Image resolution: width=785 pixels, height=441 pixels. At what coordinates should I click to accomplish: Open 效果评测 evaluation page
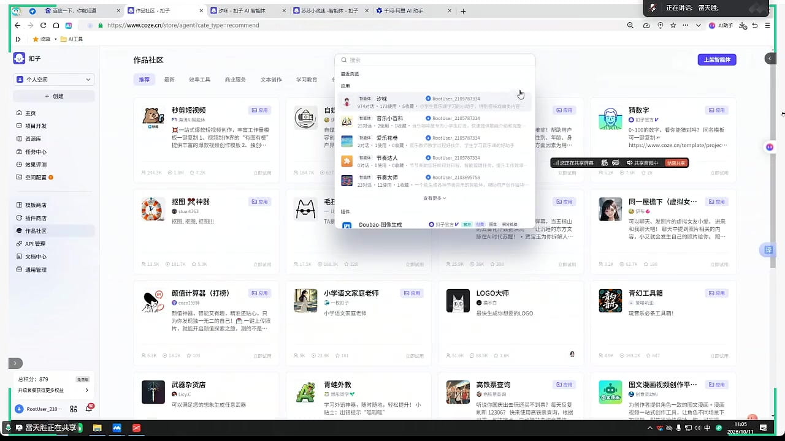[x=35, y=165]
